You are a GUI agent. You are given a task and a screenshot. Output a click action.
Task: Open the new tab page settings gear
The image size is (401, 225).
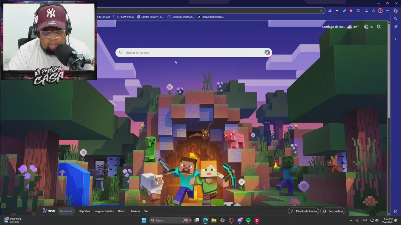(x=379, y=27)
